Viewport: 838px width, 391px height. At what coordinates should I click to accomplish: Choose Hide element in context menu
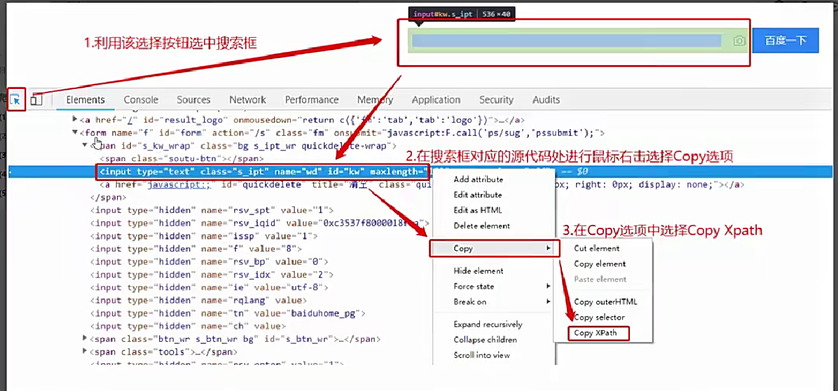[479, 270]
